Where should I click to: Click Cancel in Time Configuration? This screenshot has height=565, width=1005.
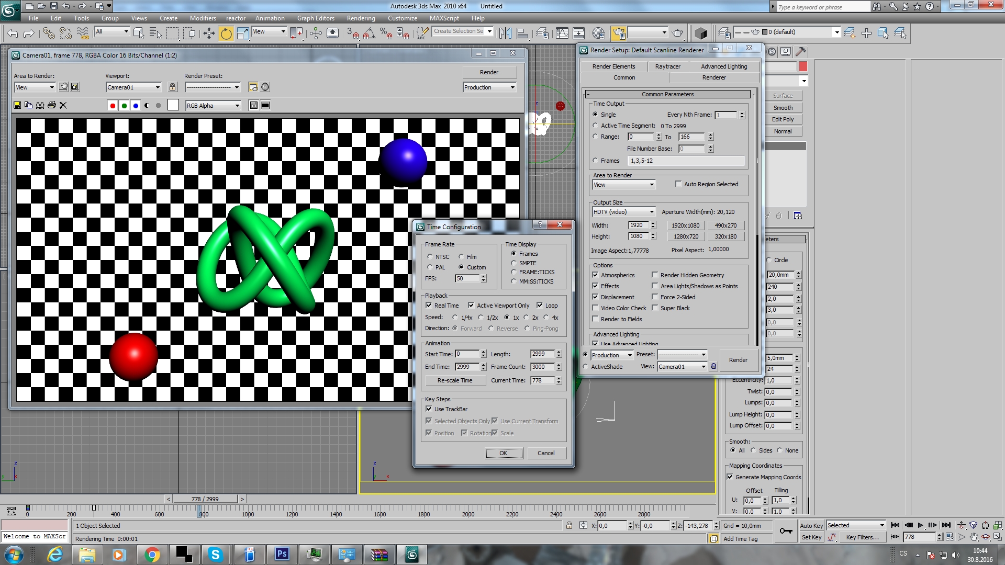coord(546,453)
